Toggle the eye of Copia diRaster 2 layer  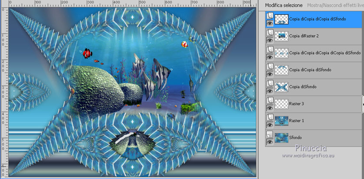270,40
